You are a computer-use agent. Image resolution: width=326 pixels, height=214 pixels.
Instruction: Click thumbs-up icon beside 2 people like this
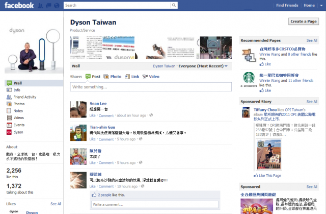click(x=94, y=195)
